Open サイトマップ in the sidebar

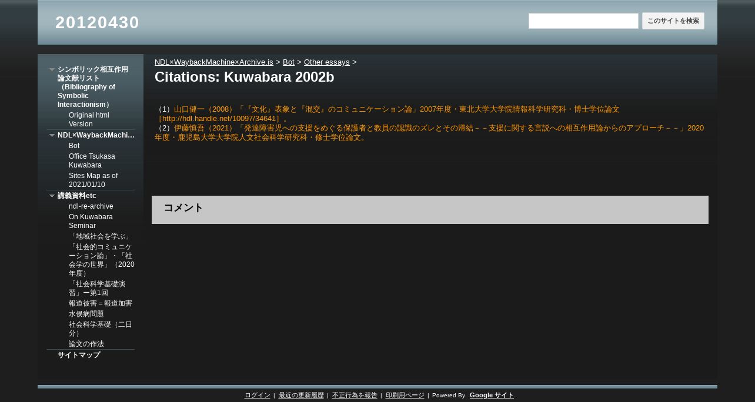(x=79, y=355)
